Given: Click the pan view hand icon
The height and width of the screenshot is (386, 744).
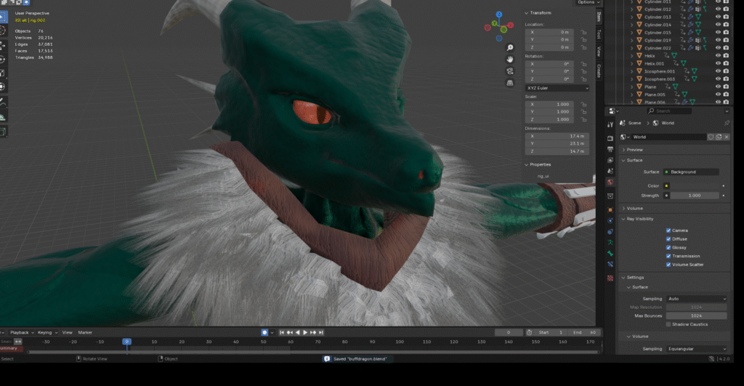Looking at the screenshot, I should [x=511, y=58].
